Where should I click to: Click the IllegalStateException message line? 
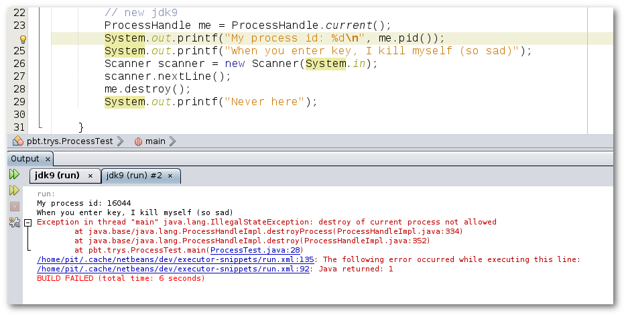(267, 222)
